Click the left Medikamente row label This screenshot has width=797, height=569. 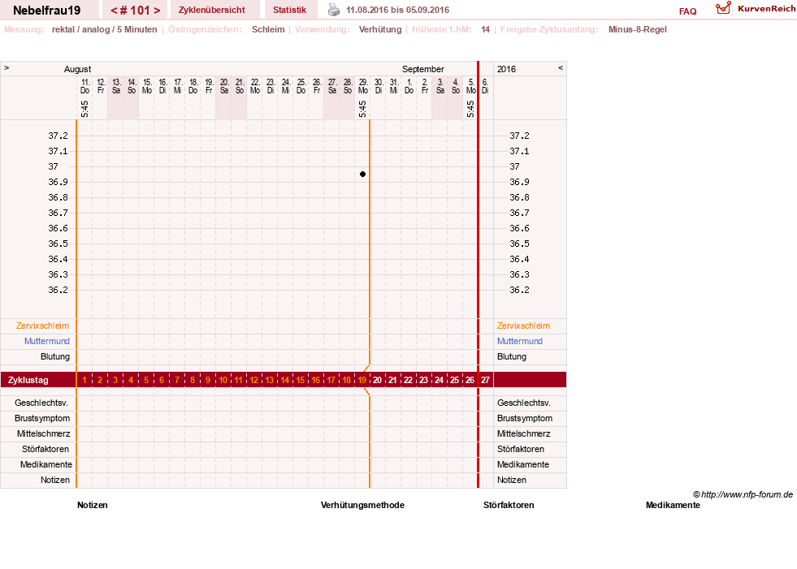(x=46, y=464)
